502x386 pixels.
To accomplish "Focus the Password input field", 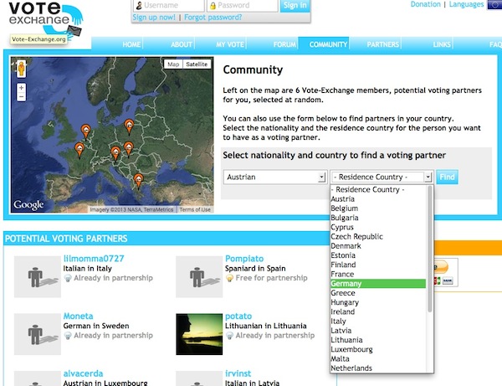I will click(x=243, y=6).
